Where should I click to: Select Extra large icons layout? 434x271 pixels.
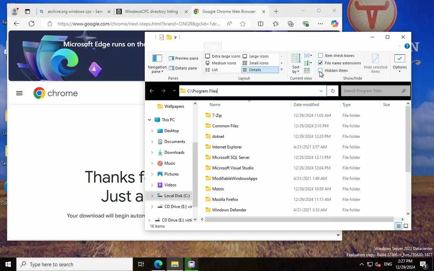point(223,56)
